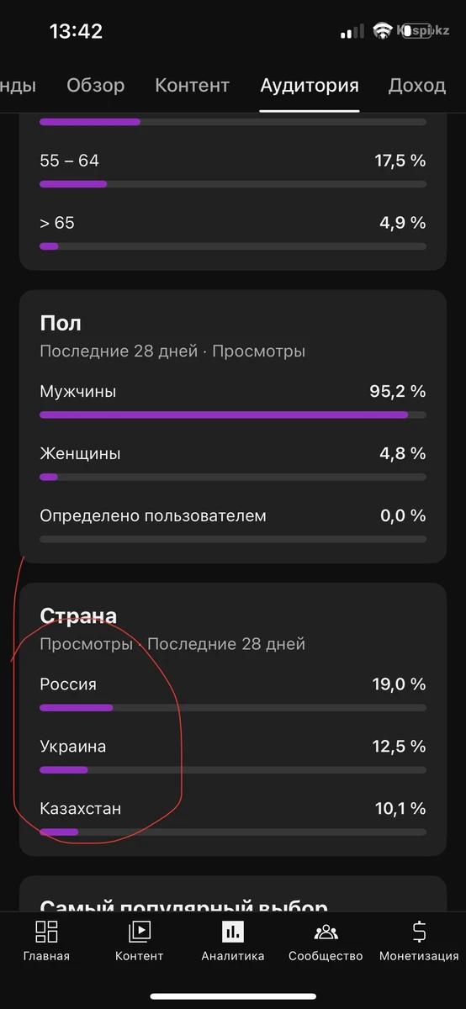
Task: Open the Сообщество people icon
Action: pyautogui.click(x=326, y=932)
